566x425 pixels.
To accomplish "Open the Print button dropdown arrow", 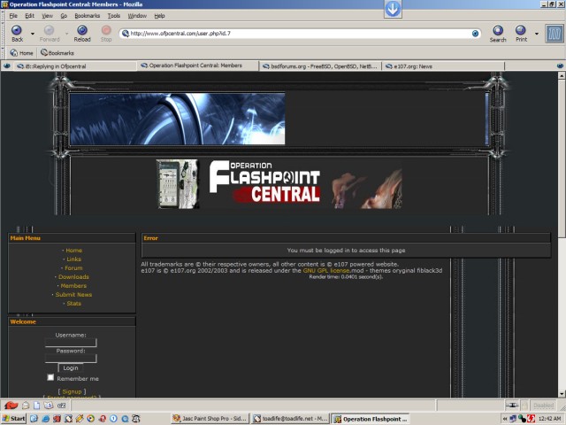I will click(535, 34).
